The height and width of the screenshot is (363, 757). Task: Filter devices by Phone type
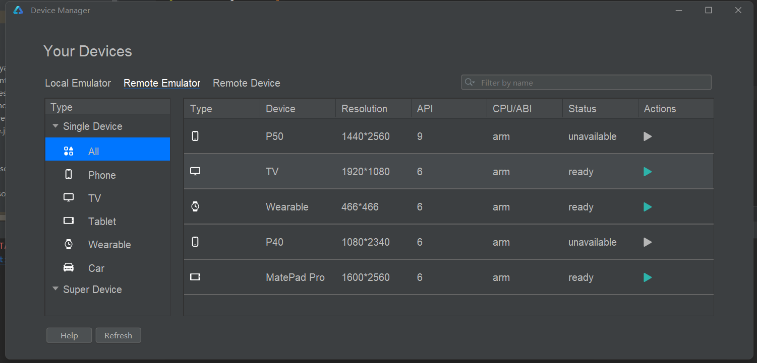point(107,175)
